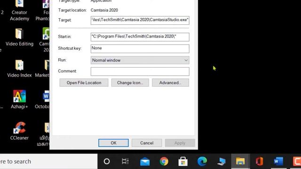Click the Change Icon button
The height and width of the screenshot is (169, 301).
[x=130, y=83]
